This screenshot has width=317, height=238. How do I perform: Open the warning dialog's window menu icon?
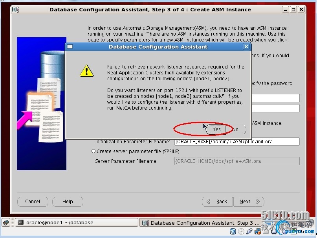point(70,47)
